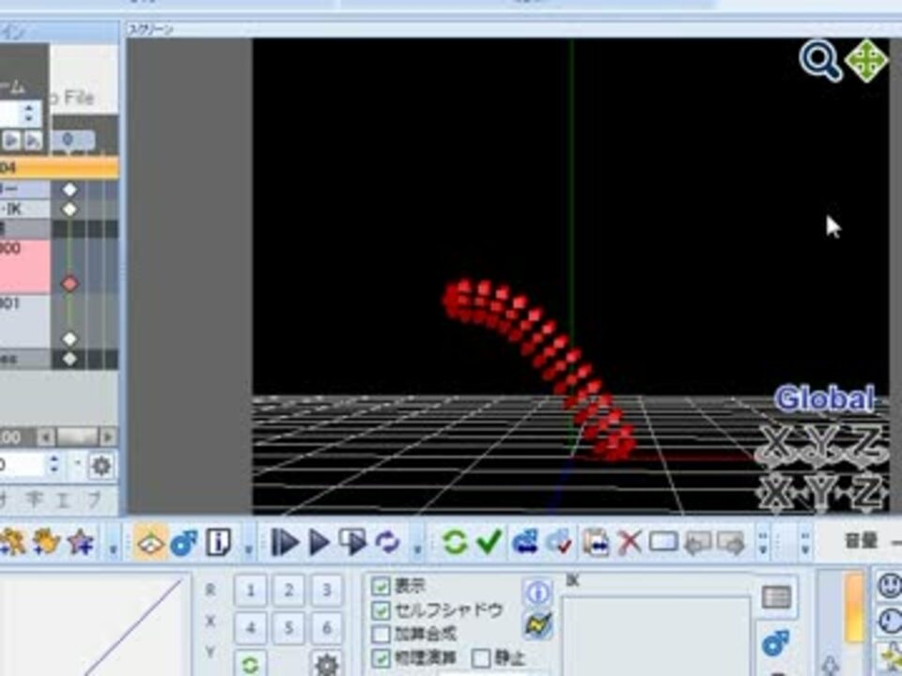Screen dimensions: 902x676
Task: Click number button 1
Action: (250, 591)
